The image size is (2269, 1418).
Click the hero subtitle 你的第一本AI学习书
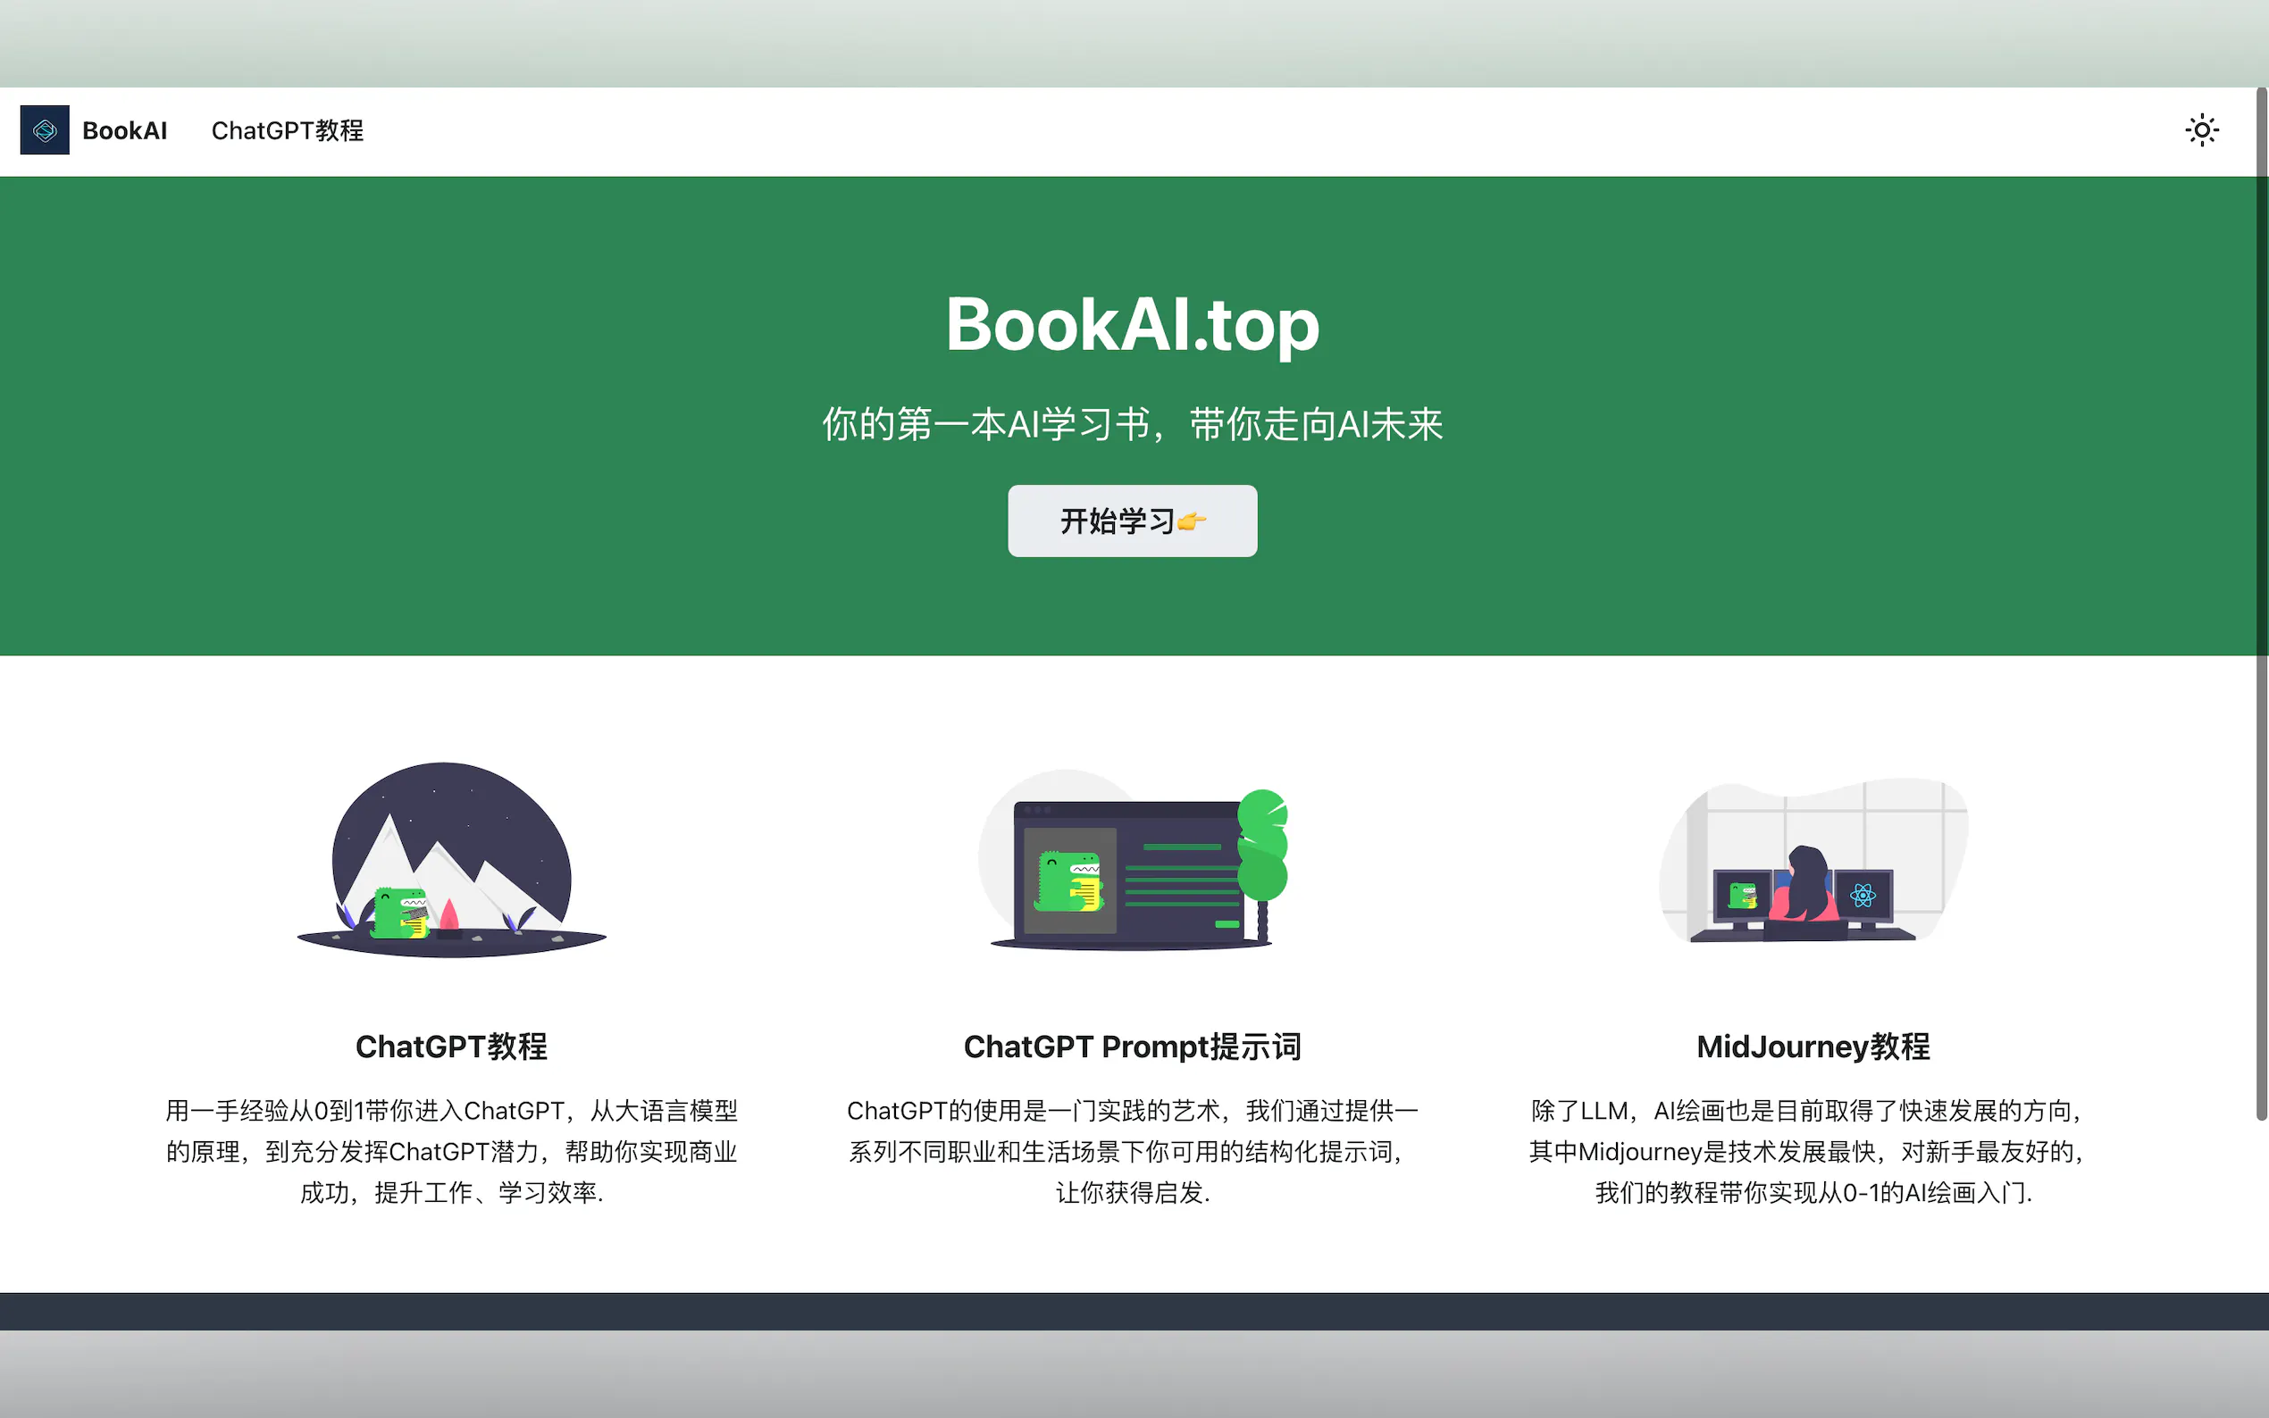[1132, 424]
